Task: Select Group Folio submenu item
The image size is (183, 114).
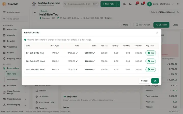Action: point(12,80)
